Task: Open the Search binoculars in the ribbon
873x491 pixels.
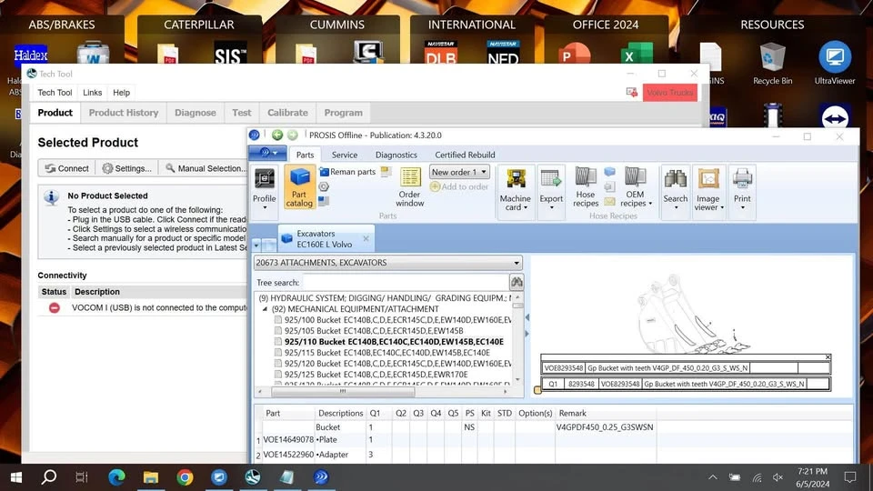Action: pyautogui.click(x=676, y=190)
